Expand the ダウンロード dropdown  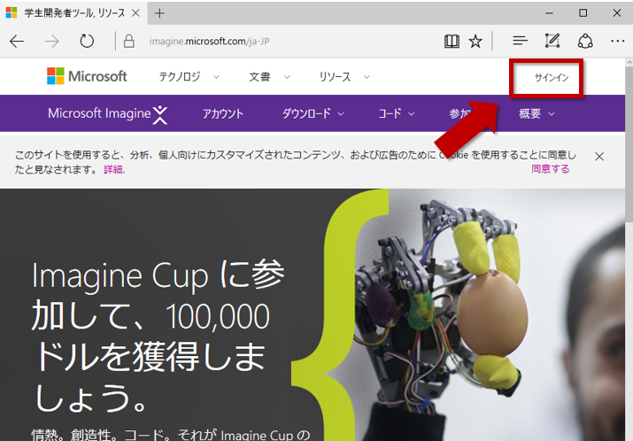click(313, 113)
